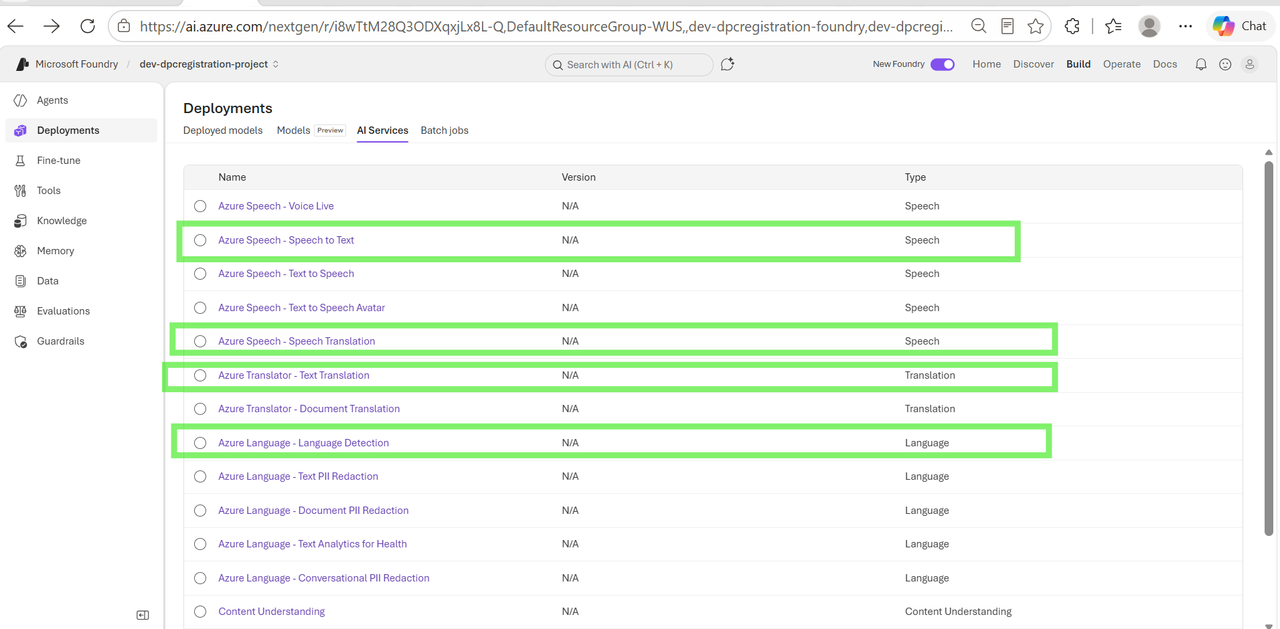This screenshot has width=1280, height=629.
Task: Open the feedback smiley icon
Action: pyautogui.click(x=1225, y=64)
